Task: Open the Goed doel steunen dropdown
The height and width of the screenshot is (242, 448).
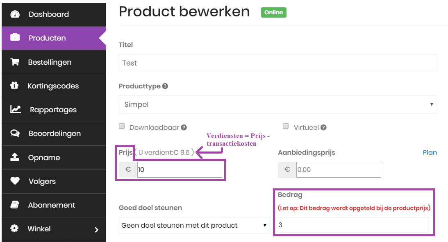Action: [x=194, y=225]
